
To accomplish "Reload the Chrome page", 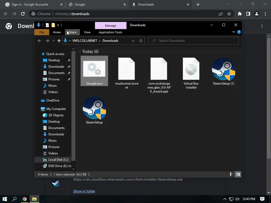I will tap(23, 14).
